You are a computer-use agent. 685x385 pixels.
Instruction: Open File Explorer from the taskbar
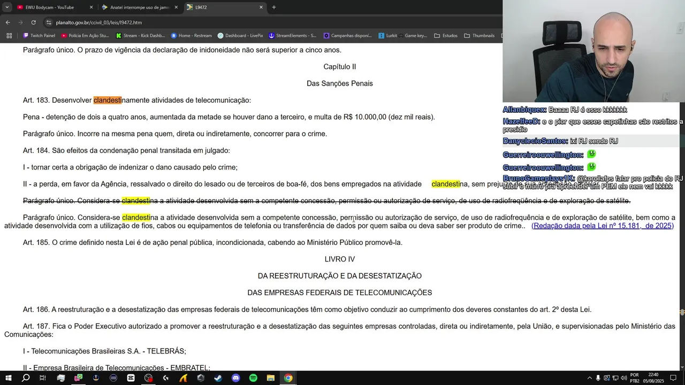click(271, 378)
